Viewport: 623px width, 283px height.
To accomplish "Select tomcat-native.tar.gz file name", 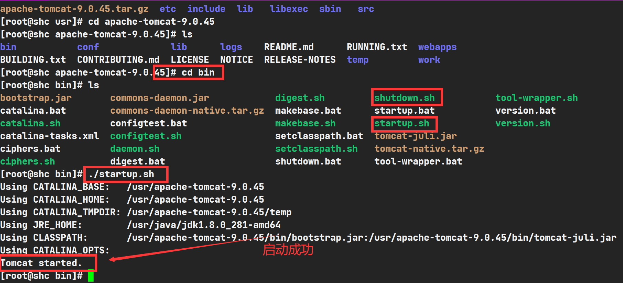I will (429, 149).
